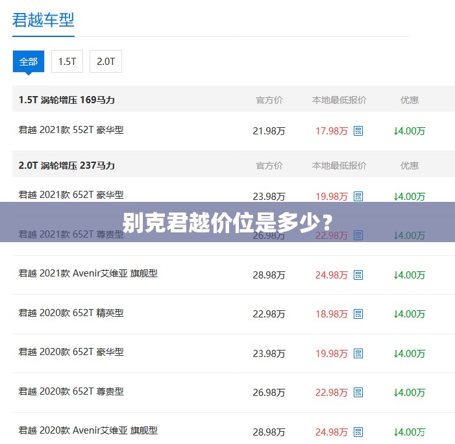Open calculator icon for 2020款 652T 豪华型
Image resolution: width=455 pixels, height=444 pixels.
358,354
